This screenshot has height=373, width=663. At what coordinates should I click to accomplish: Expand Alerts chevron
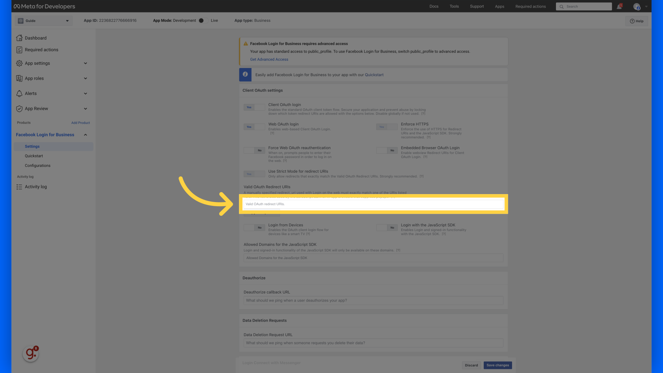click(86, 94)
